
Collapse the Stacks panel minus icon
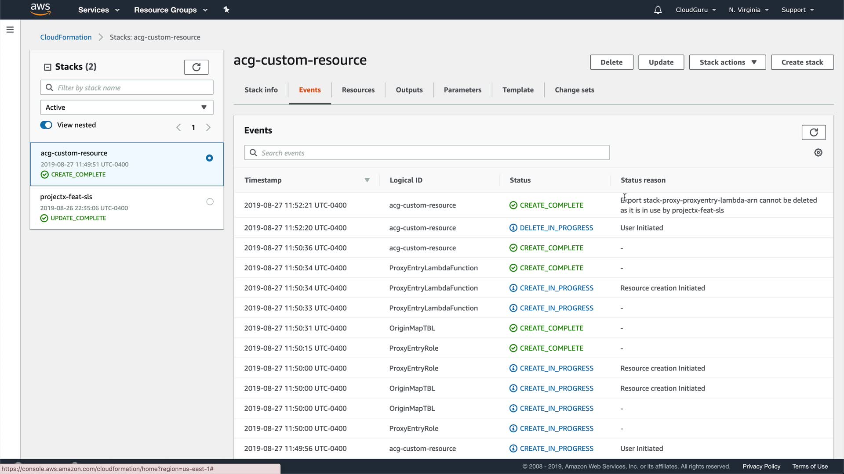[47, 67]
